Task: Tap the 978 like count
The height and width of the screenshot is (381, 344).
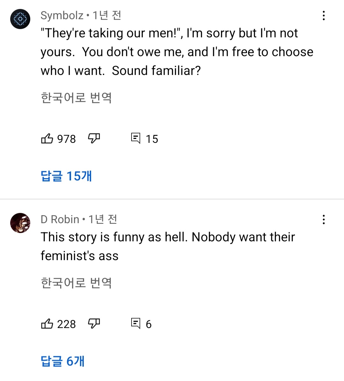Action: tap(66, 139)
